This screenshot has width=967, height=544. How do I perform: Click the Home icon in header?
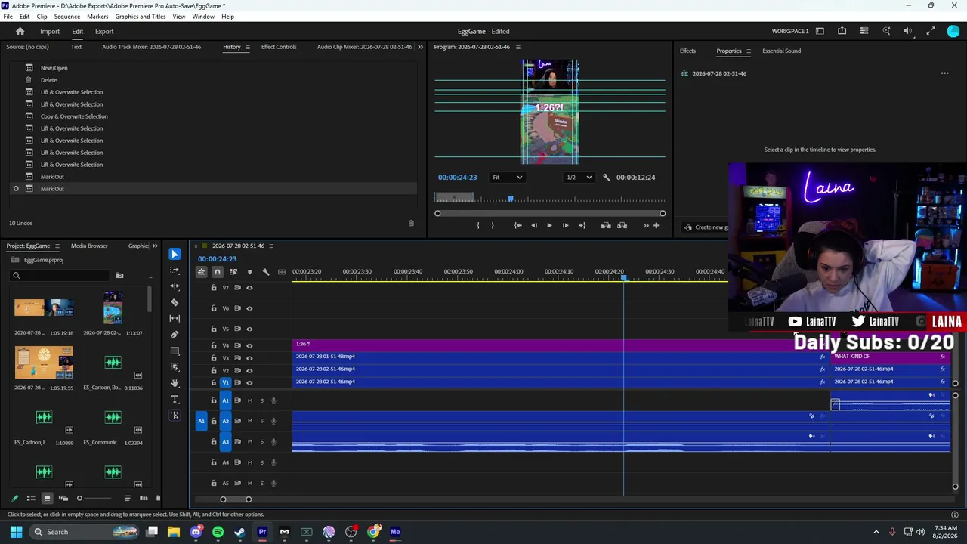click(x=20, y=31)
